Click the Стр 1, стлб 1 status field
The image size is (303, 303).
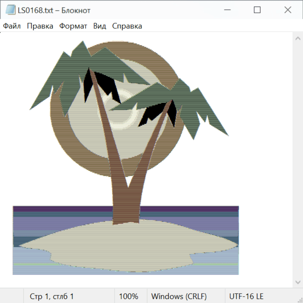click(52, 296)
